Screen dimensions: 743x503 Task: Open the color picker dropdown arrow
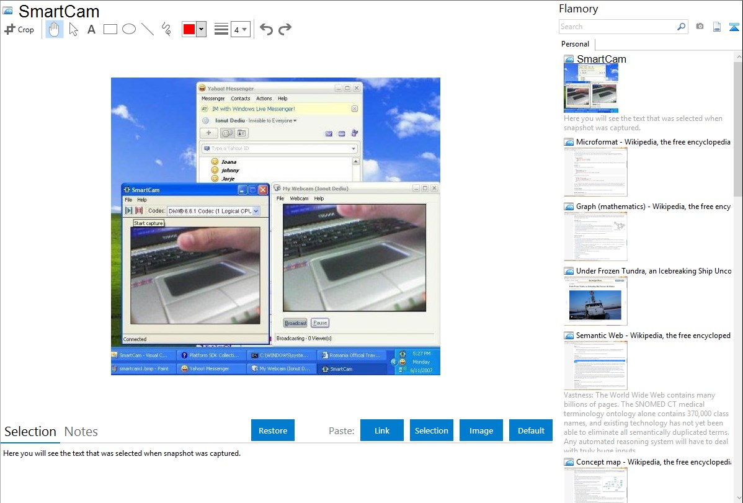point(201,29)
